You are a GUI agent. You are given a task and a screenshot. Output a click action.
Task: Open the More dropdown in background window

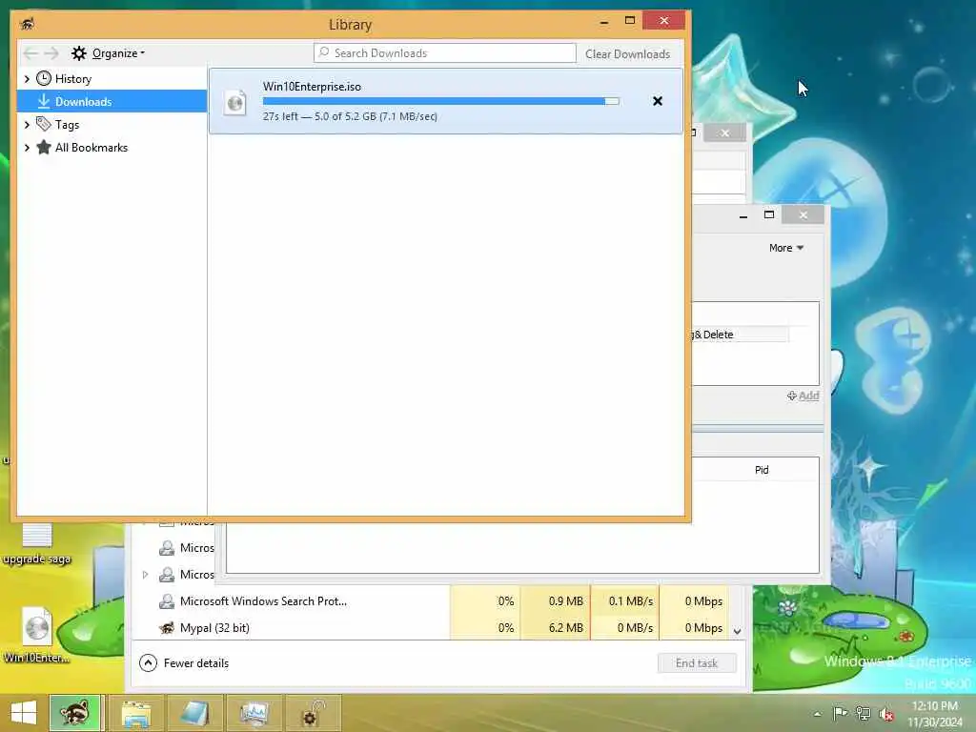click(x=786, y=248)
